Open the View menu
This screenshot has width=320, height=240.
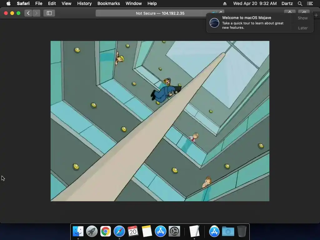click(x=66, y=3)
